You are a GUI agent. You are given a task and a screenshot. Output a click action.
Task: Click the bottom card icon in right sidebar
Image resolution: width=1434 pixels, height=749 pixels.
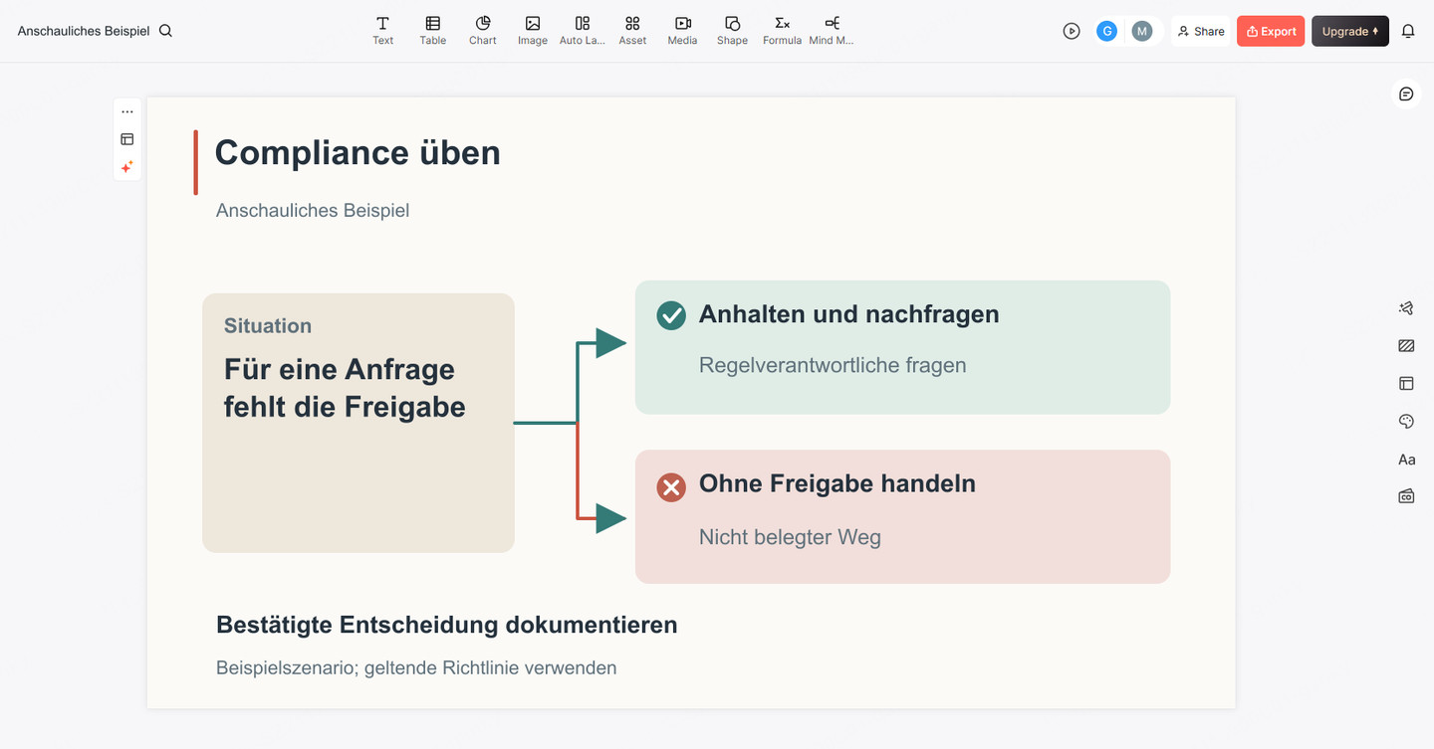pyautogui.click(x=1406, y=496)
